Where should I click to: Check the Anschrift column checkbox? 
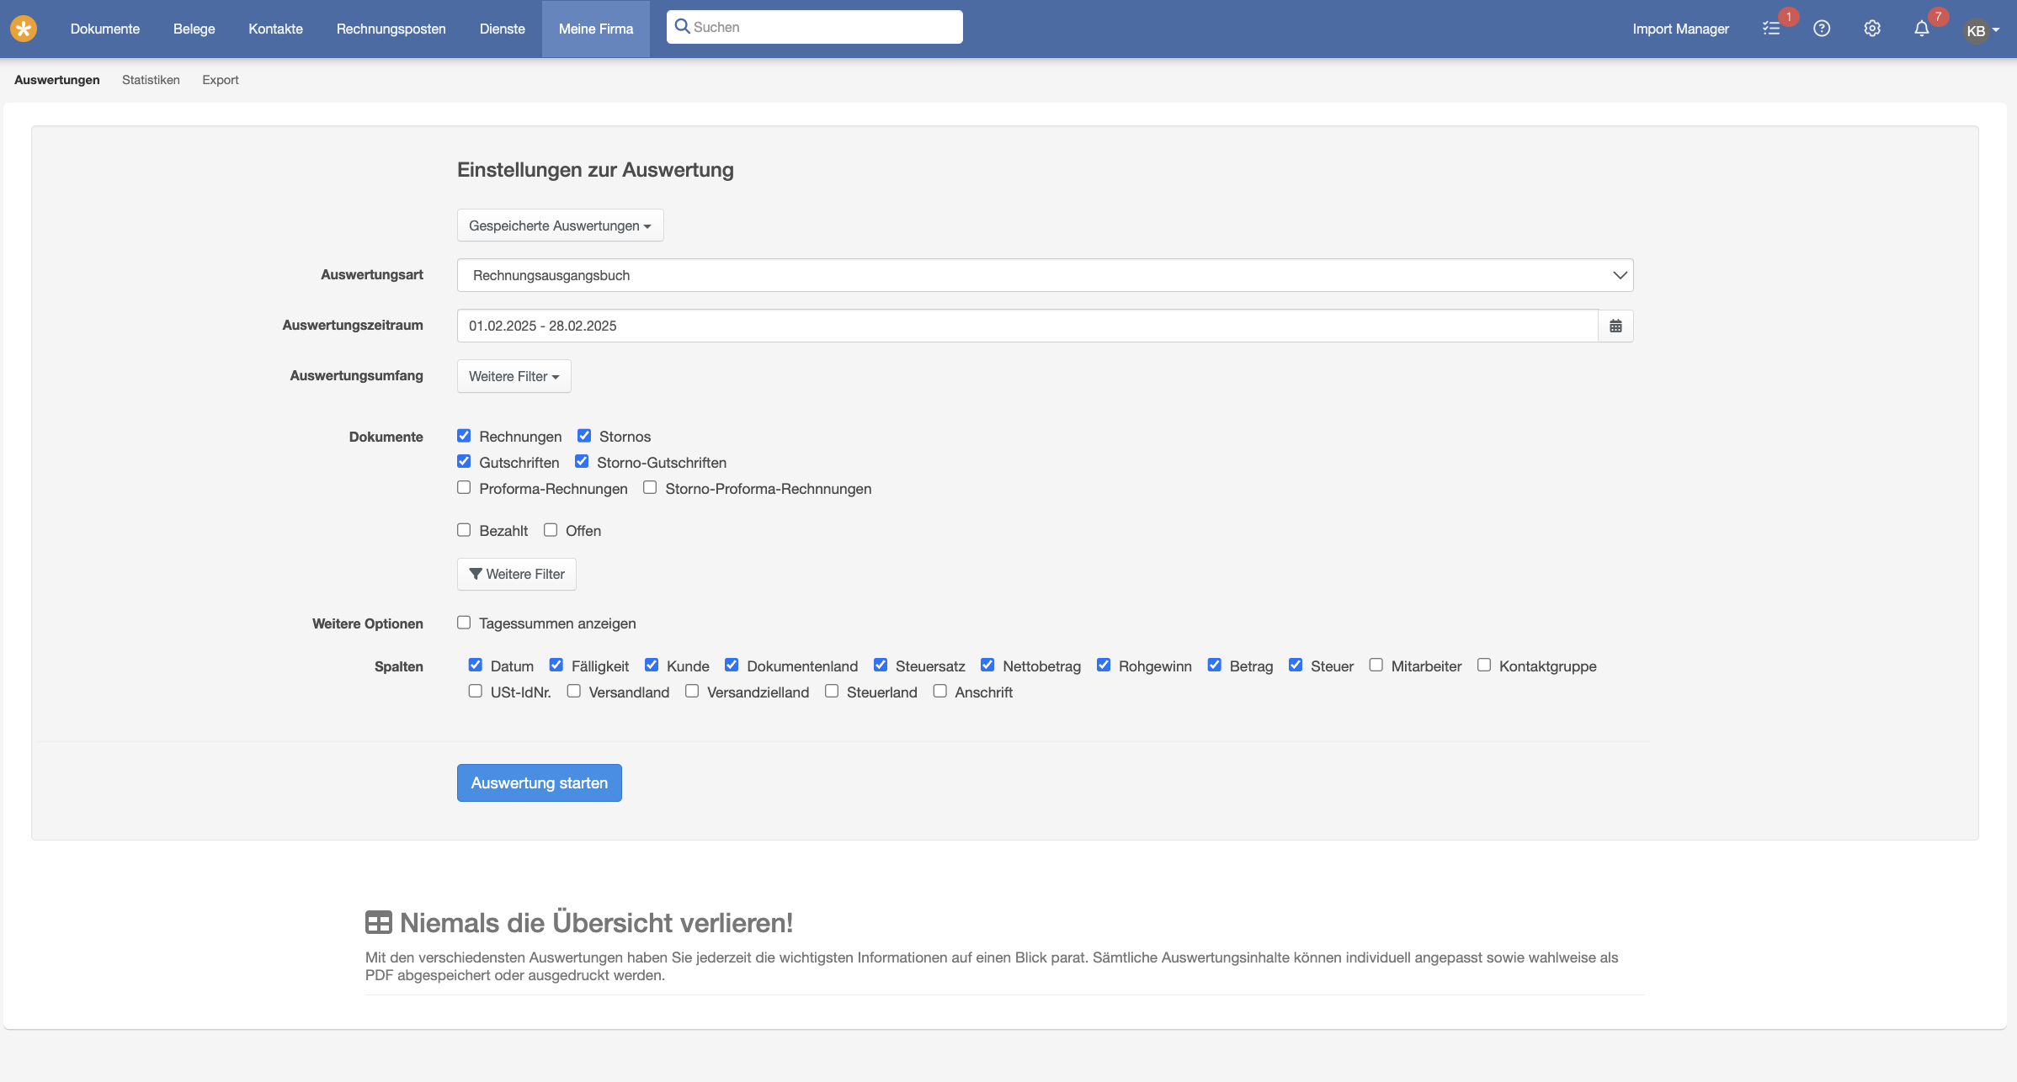940,692
